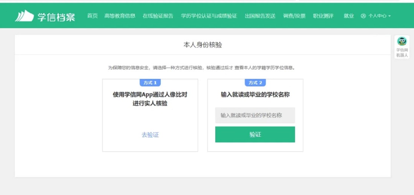The image size is (414, 195).
Task: Go to the 首页 home page
Action: click(92, 16)
